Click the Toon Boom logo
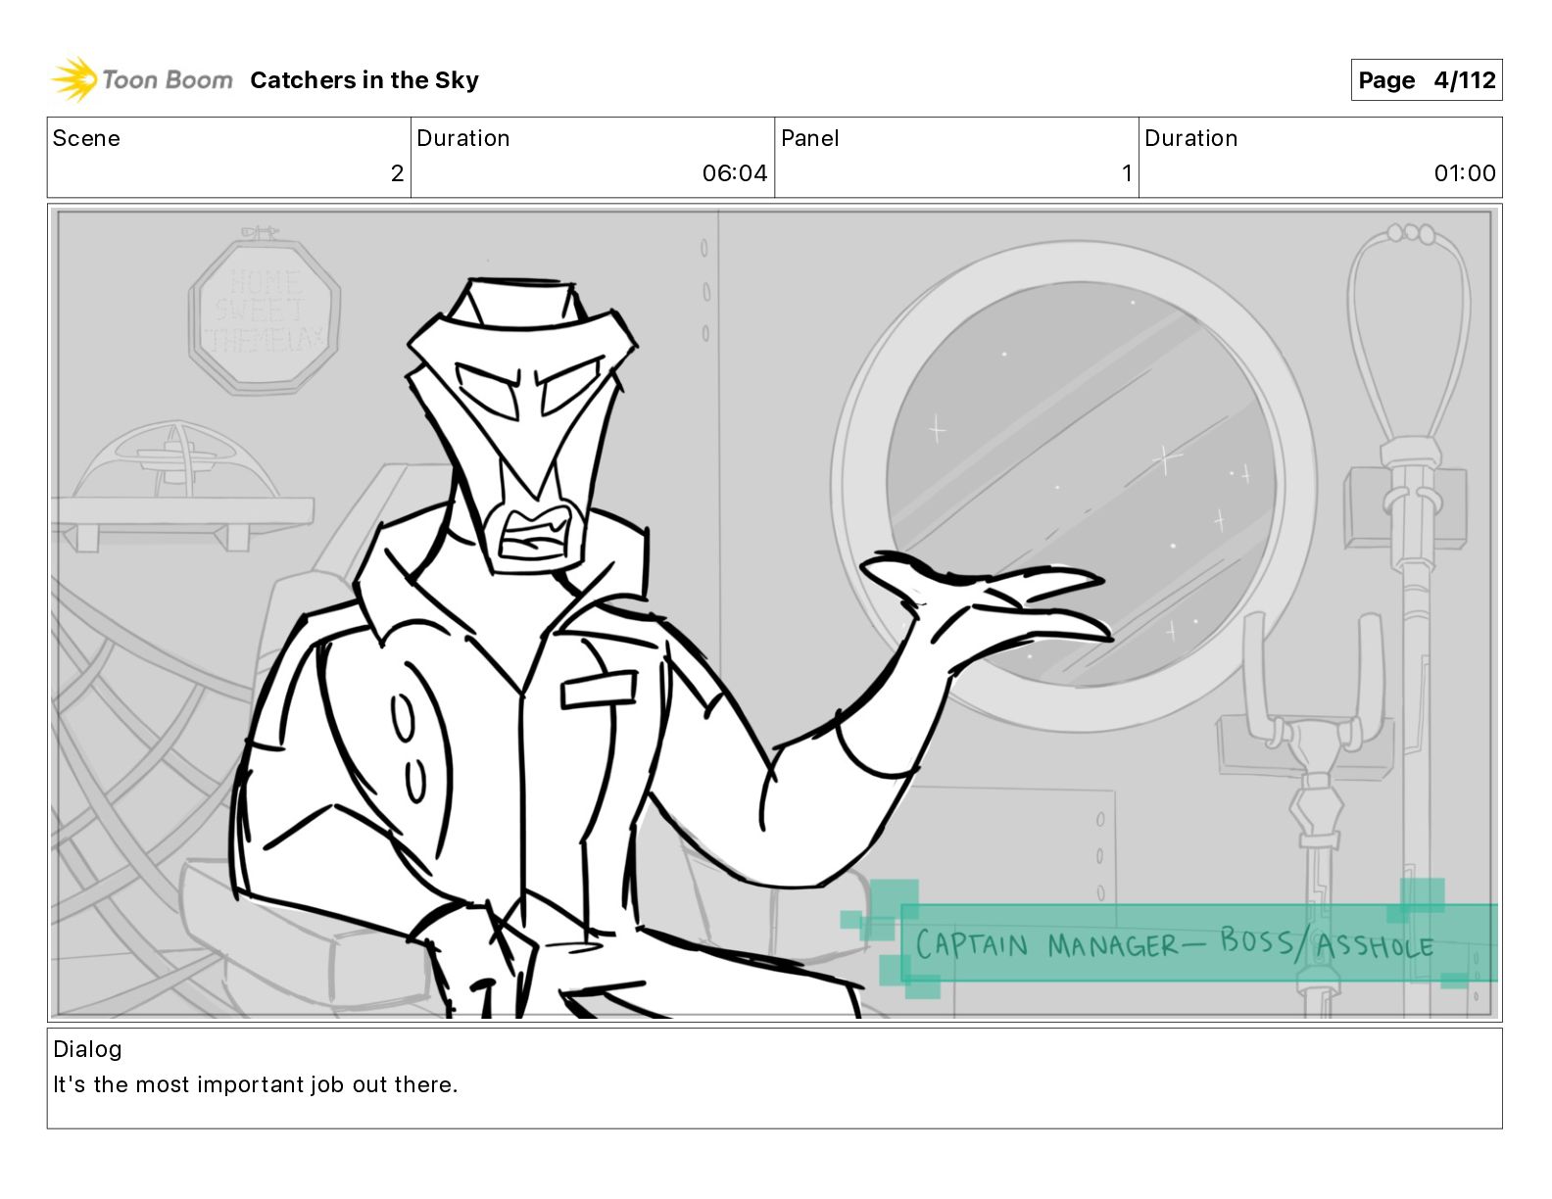The width and height of the screenshot is (1552, 1199). point(142,79)
